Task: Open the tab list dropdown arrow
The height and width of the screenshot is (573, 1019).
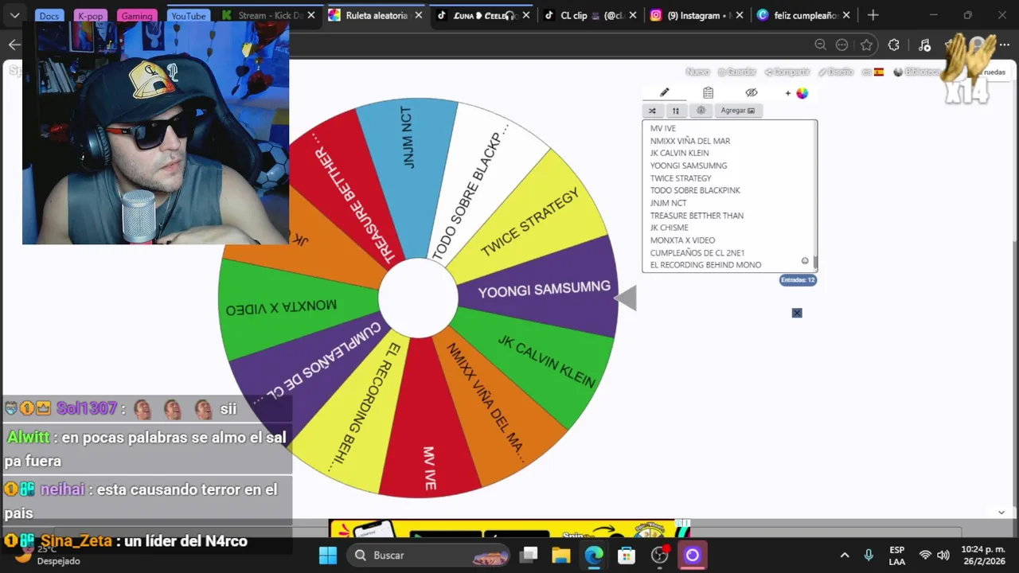Action: coord(14,15)
